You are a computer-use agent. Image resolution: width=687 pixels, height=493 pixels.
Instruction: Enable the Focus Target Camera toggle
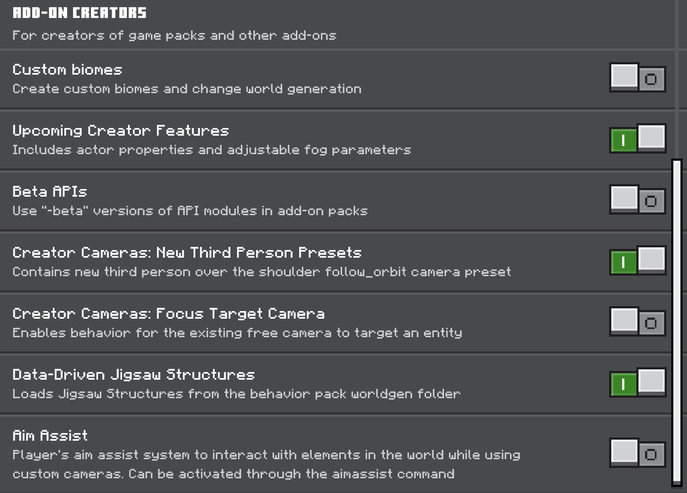[637, 321]
